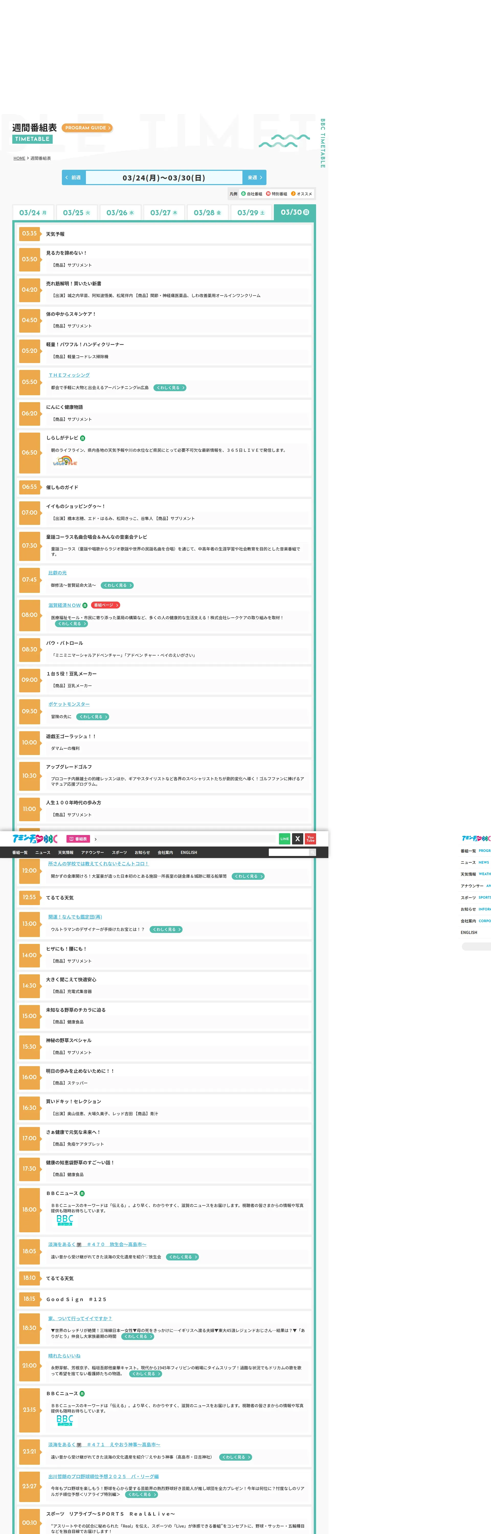
Task: Click the アミンチュ BBC logo
Action: [35, 839]
